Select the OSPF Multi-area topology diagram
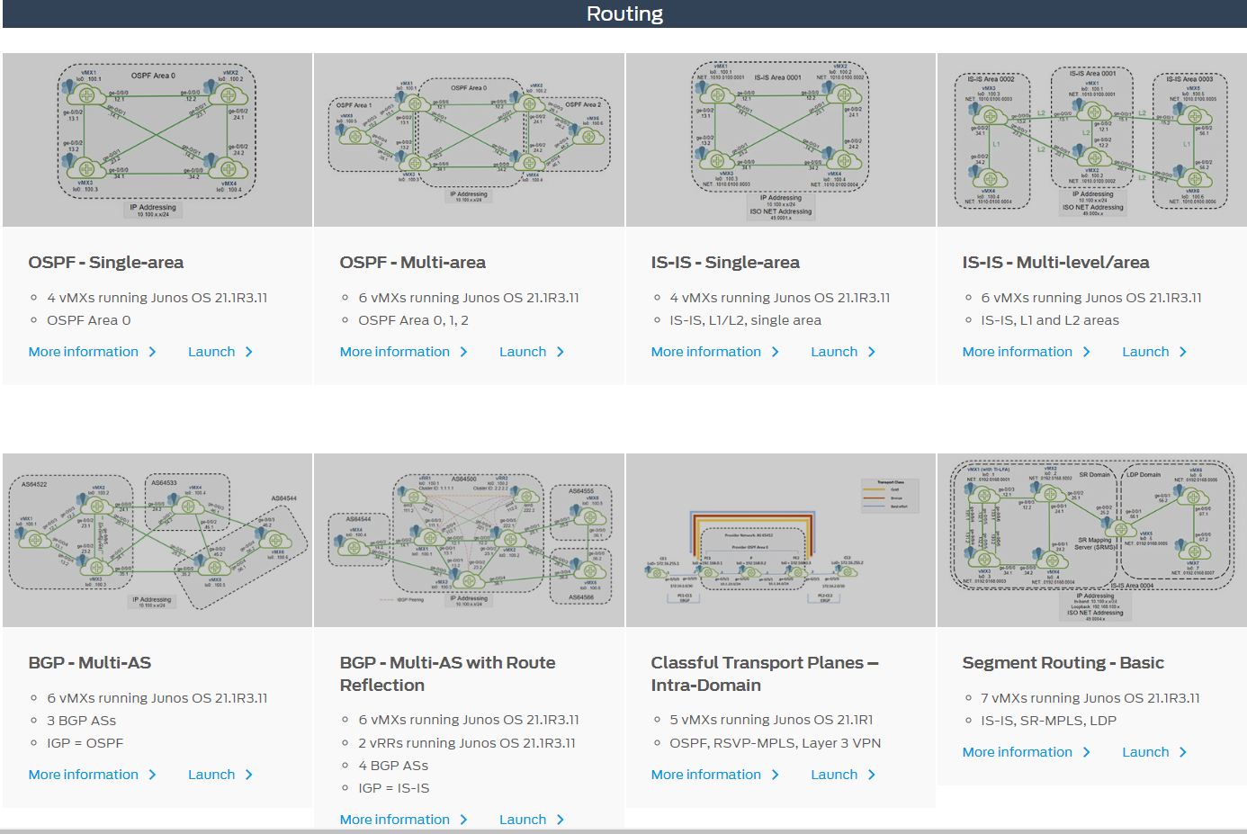The height and width of the screenshot is (834, 1247). 468,139
